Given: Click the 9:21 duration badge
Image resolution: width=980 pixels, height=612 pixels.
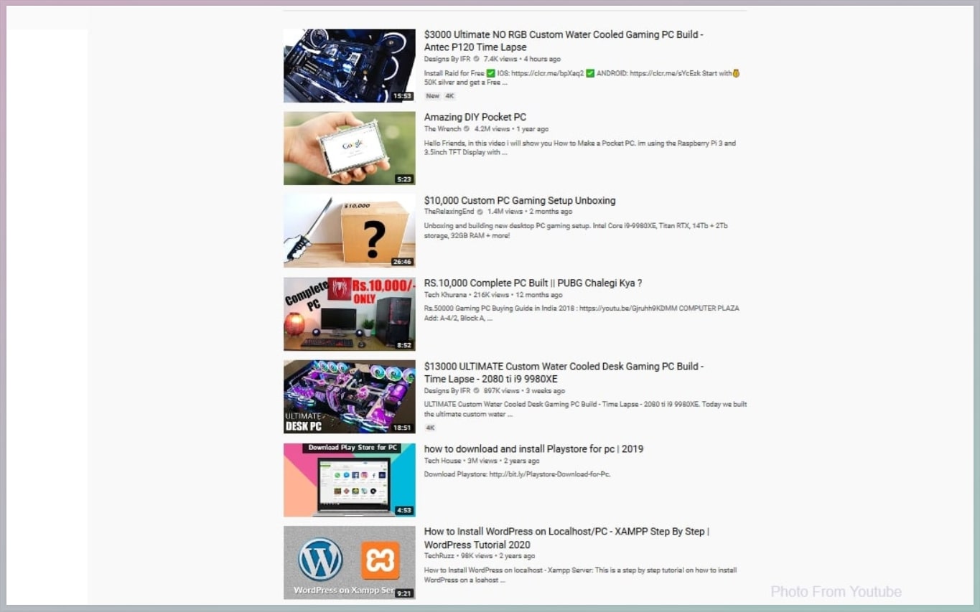Looking at the screenshot, I should (405, 593).
